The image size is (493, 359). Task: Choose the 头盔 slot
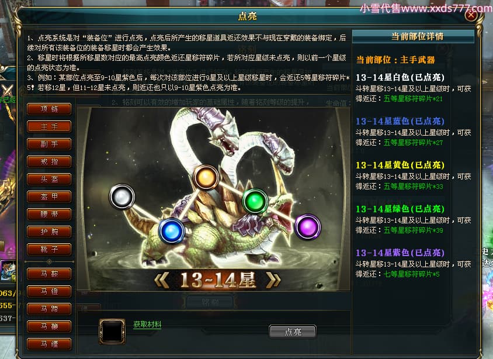coord(49,179)
